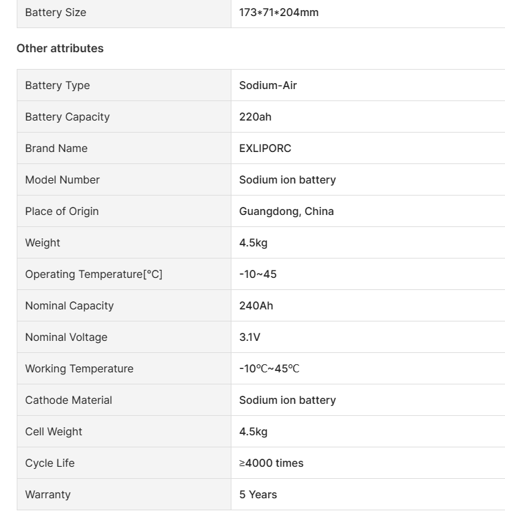Viewport: 505px width, 515px height.
Task: Select the Cycle Life label cell
Action: coord(49,463)
